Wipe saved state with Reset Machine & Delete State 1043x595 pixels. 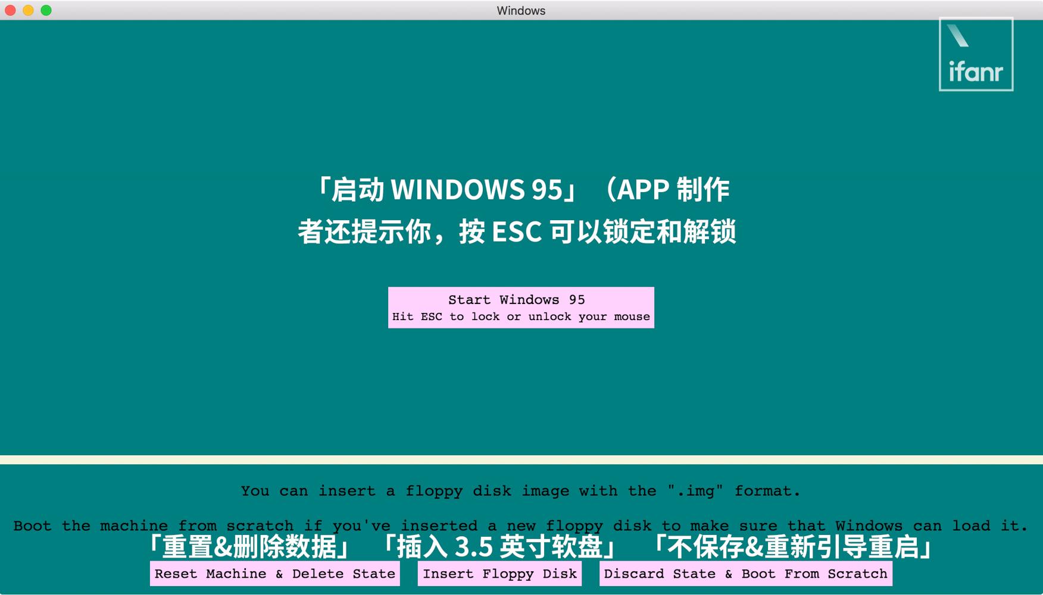[x=274, y=573]
